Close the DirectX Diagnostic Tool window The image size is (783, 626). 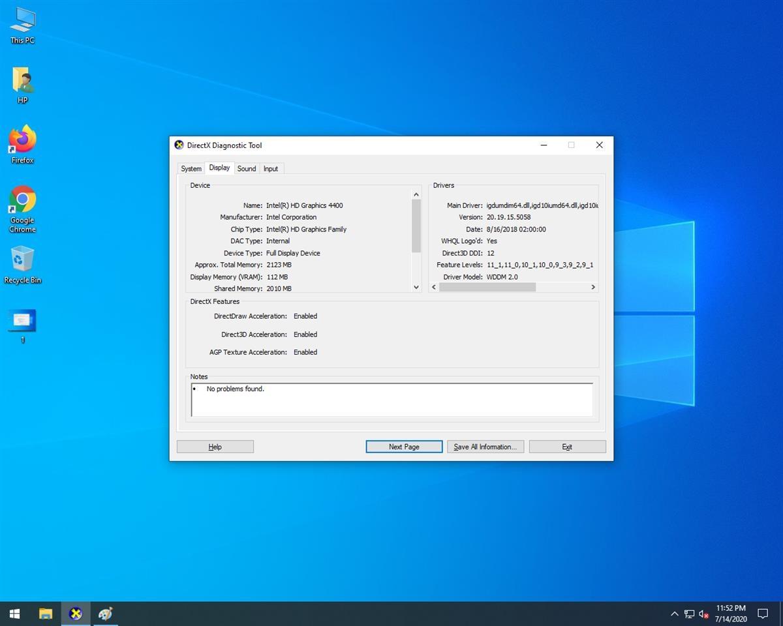click(599, 145)
